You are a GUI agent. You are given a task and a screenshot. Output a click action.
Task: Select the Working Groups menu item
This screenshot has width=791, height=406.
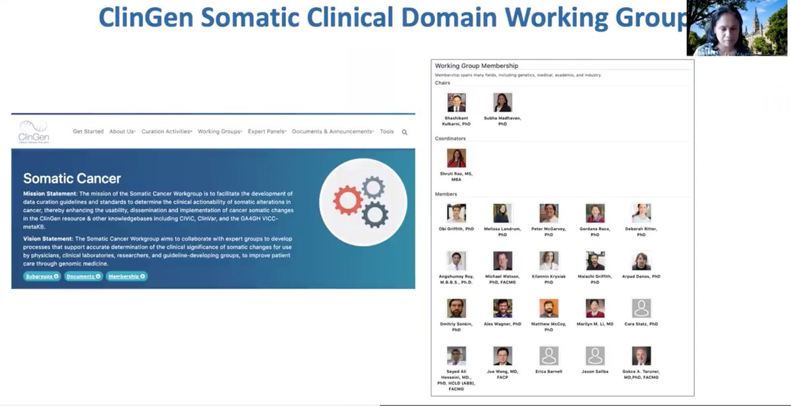(x=220, y=131)
